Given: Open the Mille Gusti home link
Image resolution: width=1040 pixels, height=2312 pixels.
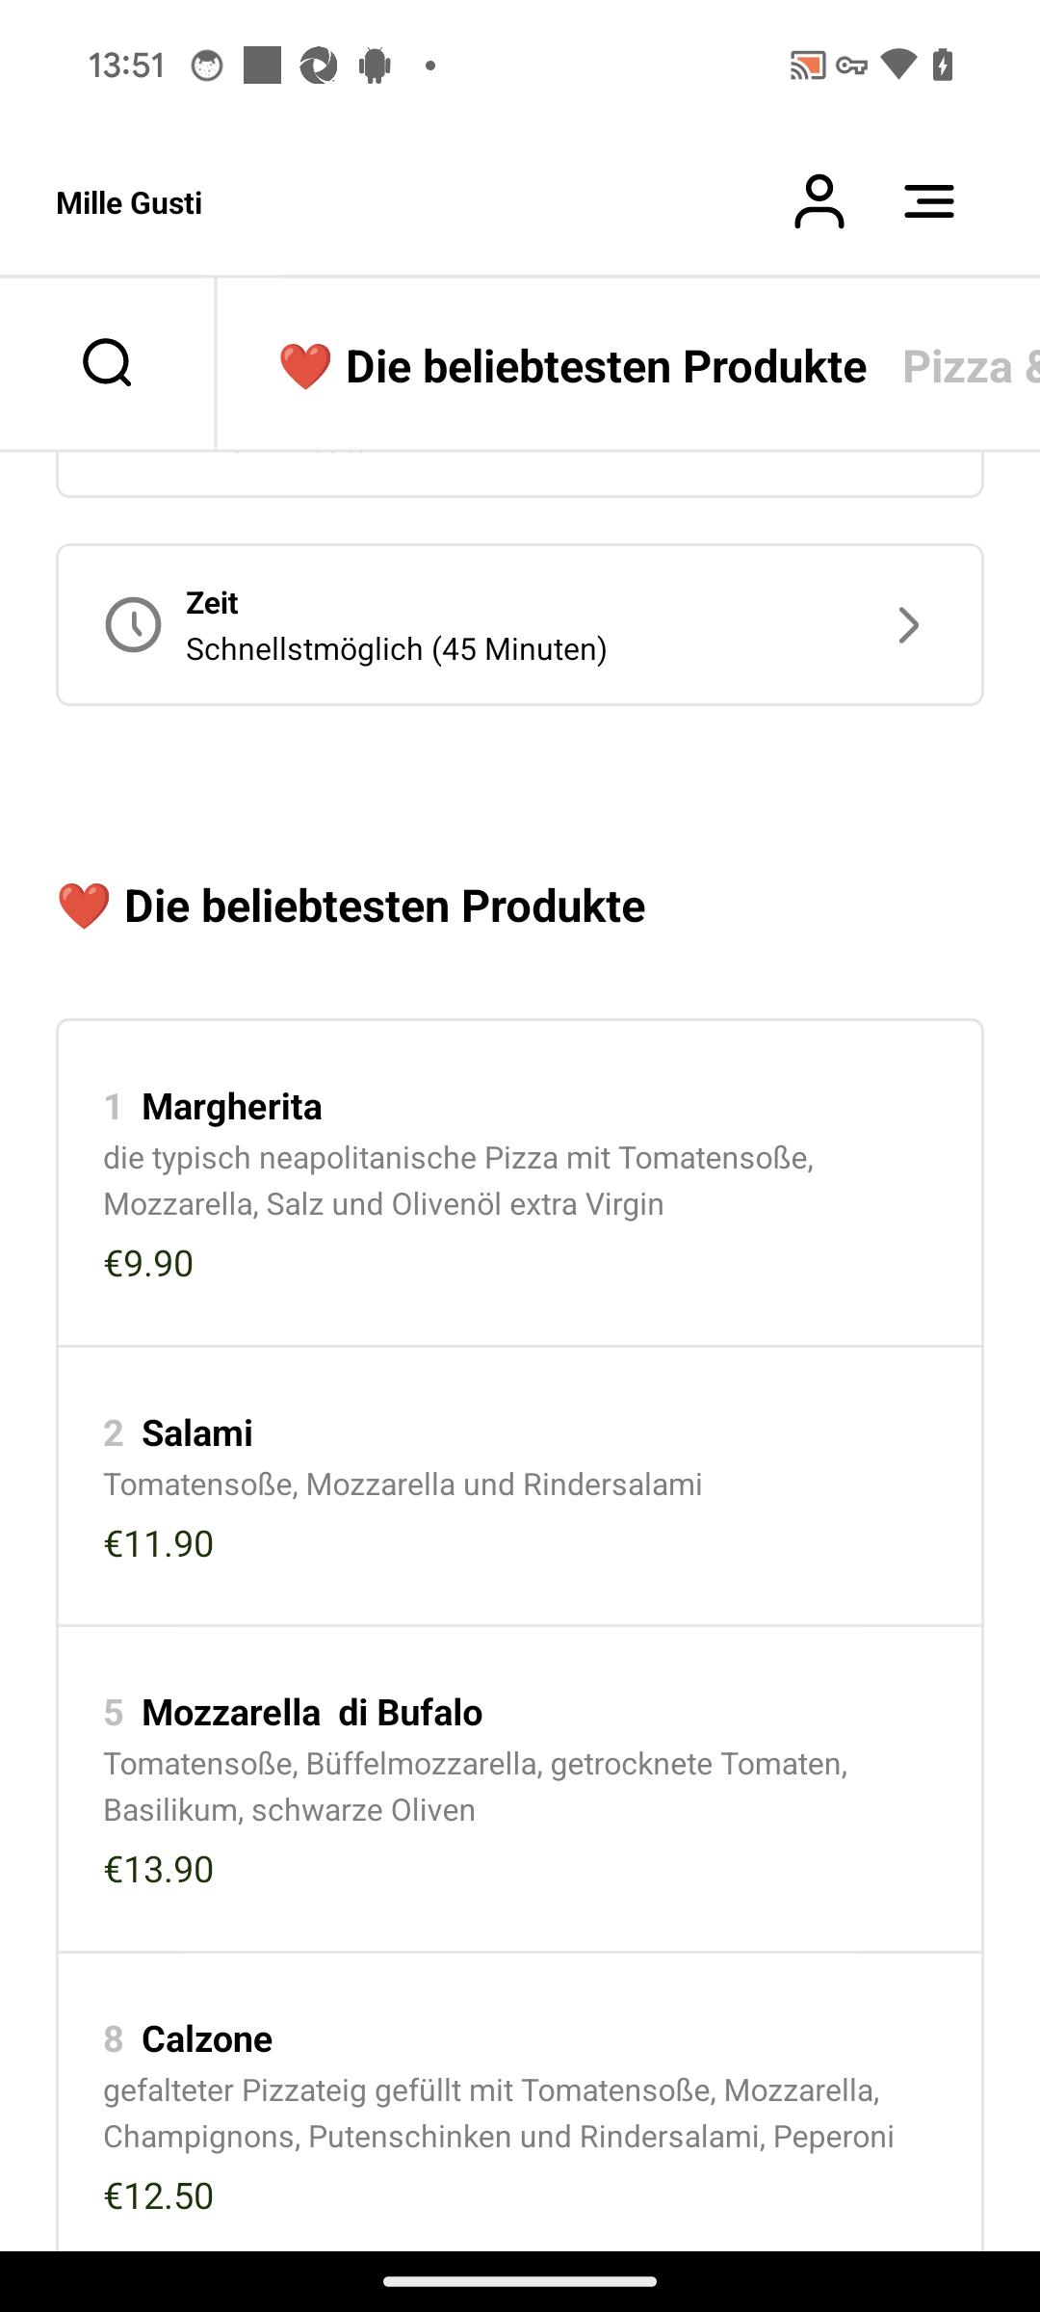Looking at the screenshot, I should (129, 203).
